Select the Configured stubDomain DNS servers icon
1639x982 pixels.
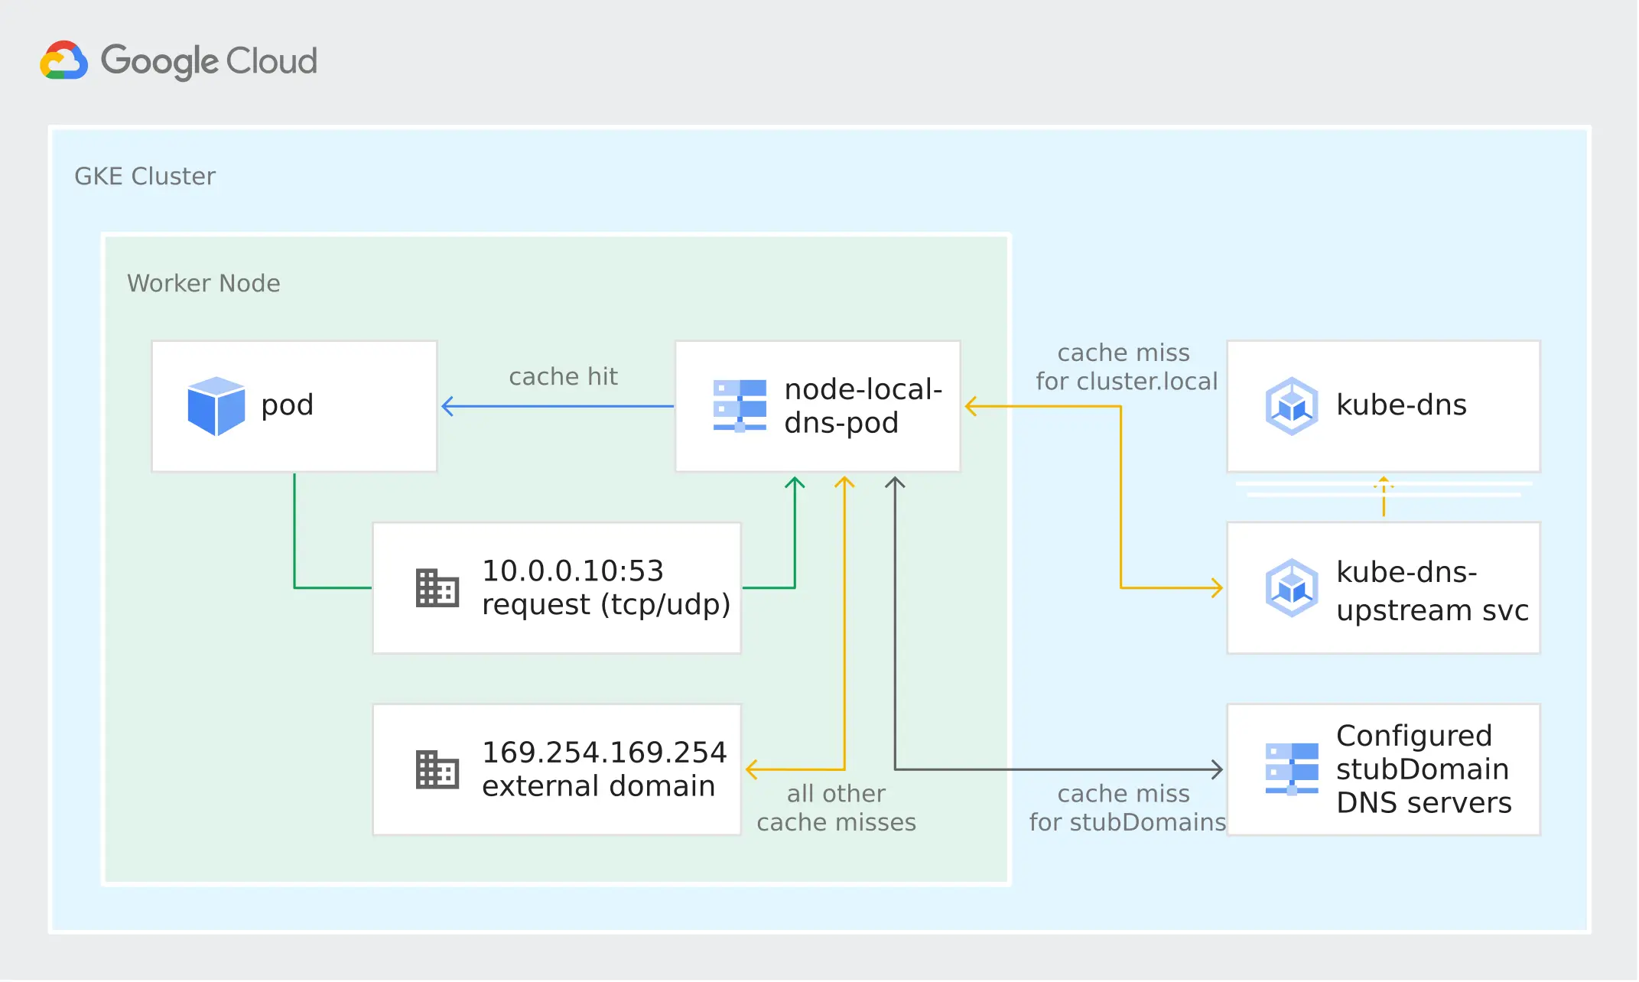click(1293, 769)
